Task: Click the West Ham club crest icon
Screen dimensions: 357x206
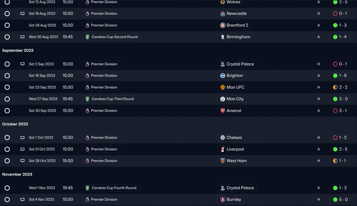Action: pyautogui.click(x=223, y=161)
